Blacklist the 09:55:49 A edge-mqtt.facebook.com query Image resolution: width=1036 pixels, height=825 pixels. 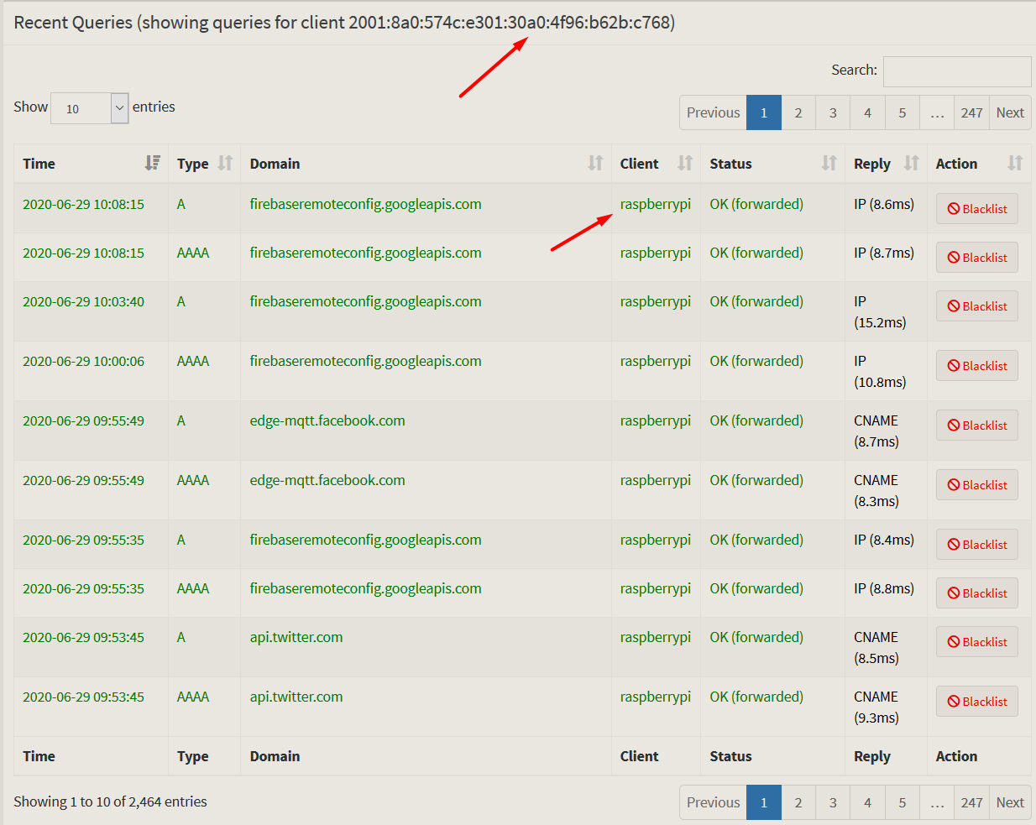pyautogui.click(x=977, y=426)
